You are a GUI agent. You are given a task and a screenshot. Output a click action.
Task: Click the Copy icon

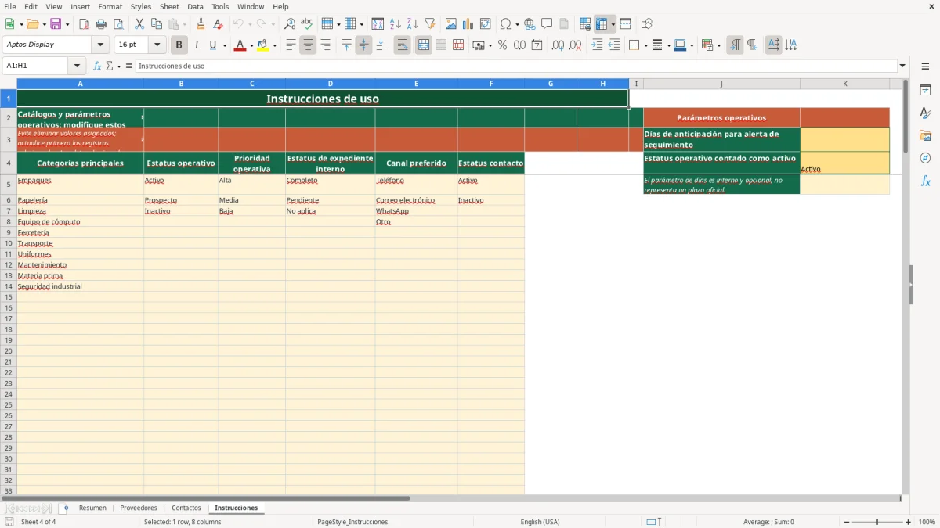[x=157, y=24]
